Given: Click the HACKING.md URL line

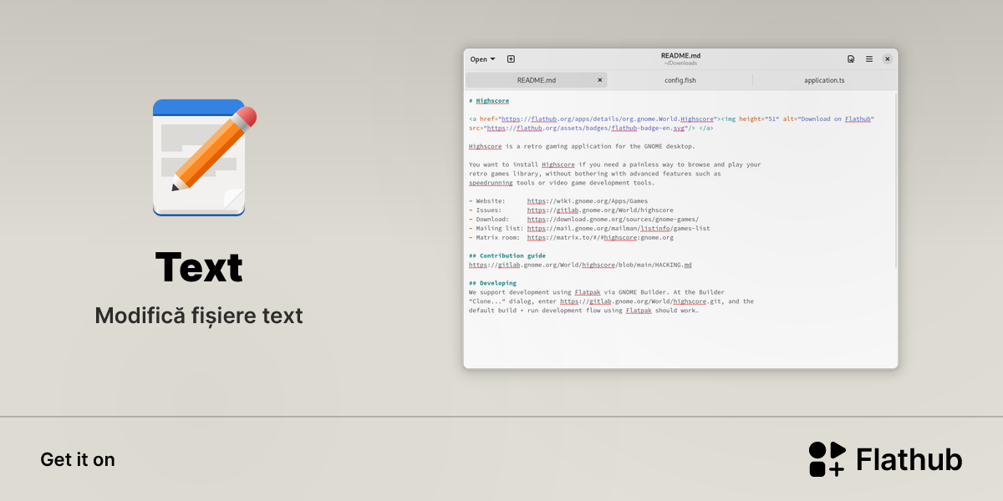Looking at the screenshot, I should click(x=580, y=265).
